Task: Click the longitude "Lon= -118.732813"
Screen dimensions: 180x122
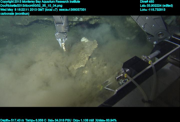Action: pyautogui.click(x=153, y=10)
